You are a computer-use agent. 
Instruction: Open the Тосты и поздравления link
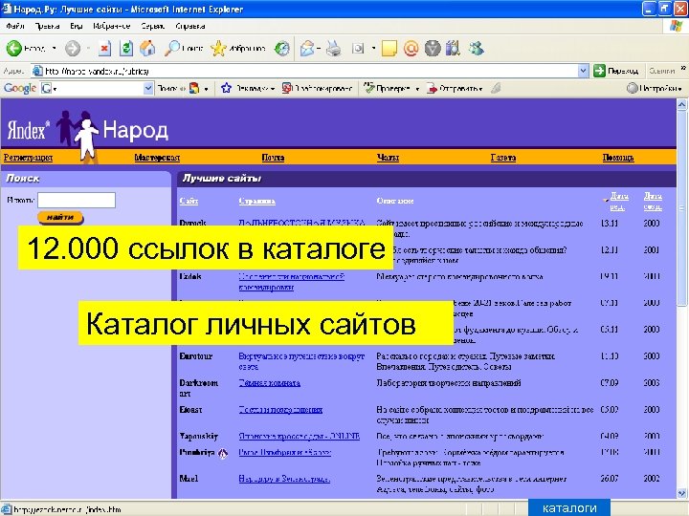280,410
